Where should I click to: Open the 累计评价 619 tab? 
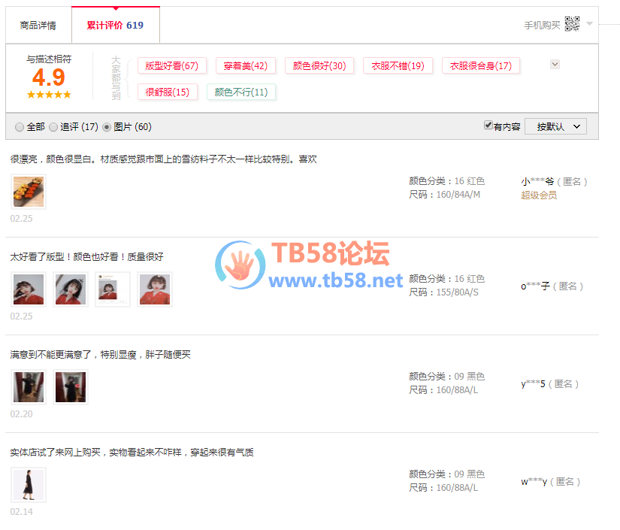pyautogui.click(x=115, y=26)
